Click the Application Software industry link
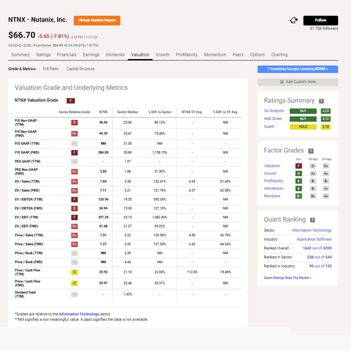Screen dimensions: 351x351 [314, 239]
